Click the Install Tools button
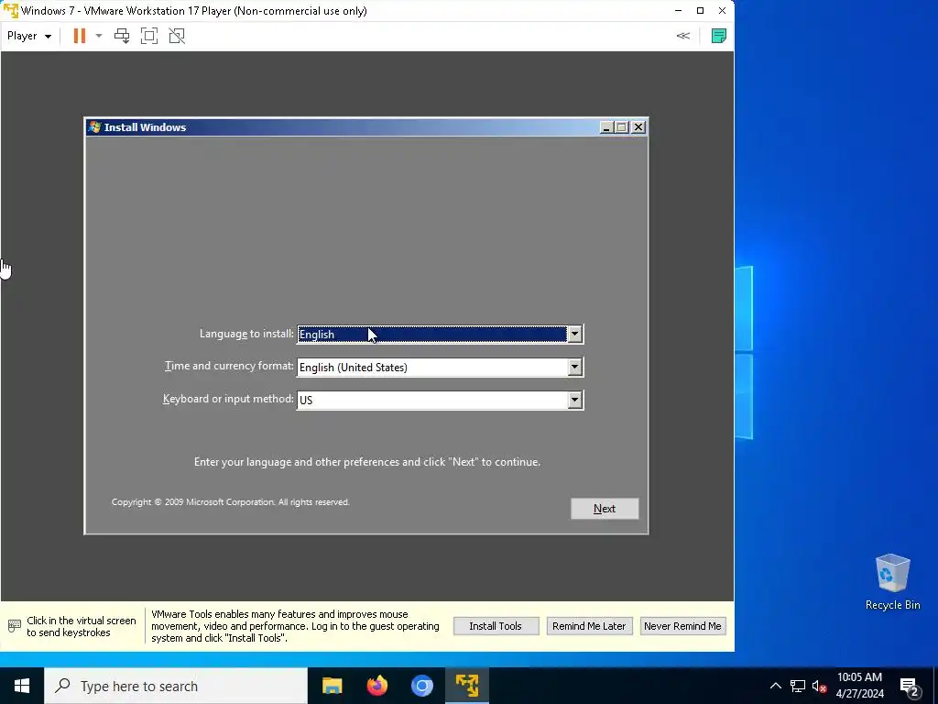 [x=496, y=626]
